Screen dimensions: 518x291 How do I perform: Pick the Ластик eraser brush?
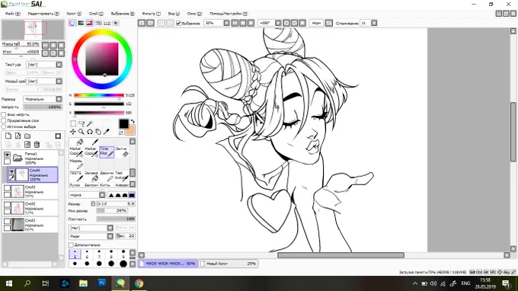tap(122, 152)
